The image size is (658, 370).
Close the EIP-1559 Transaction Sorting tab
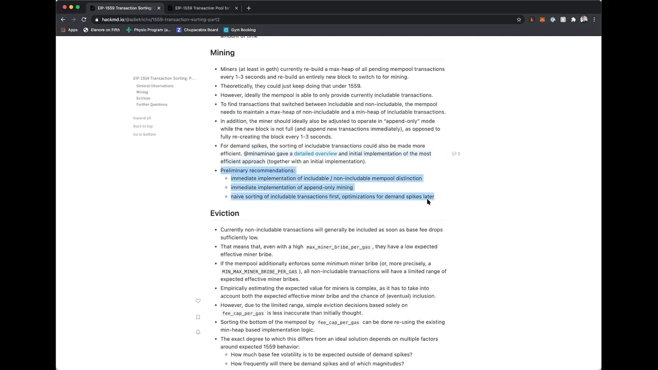point(159,8)
